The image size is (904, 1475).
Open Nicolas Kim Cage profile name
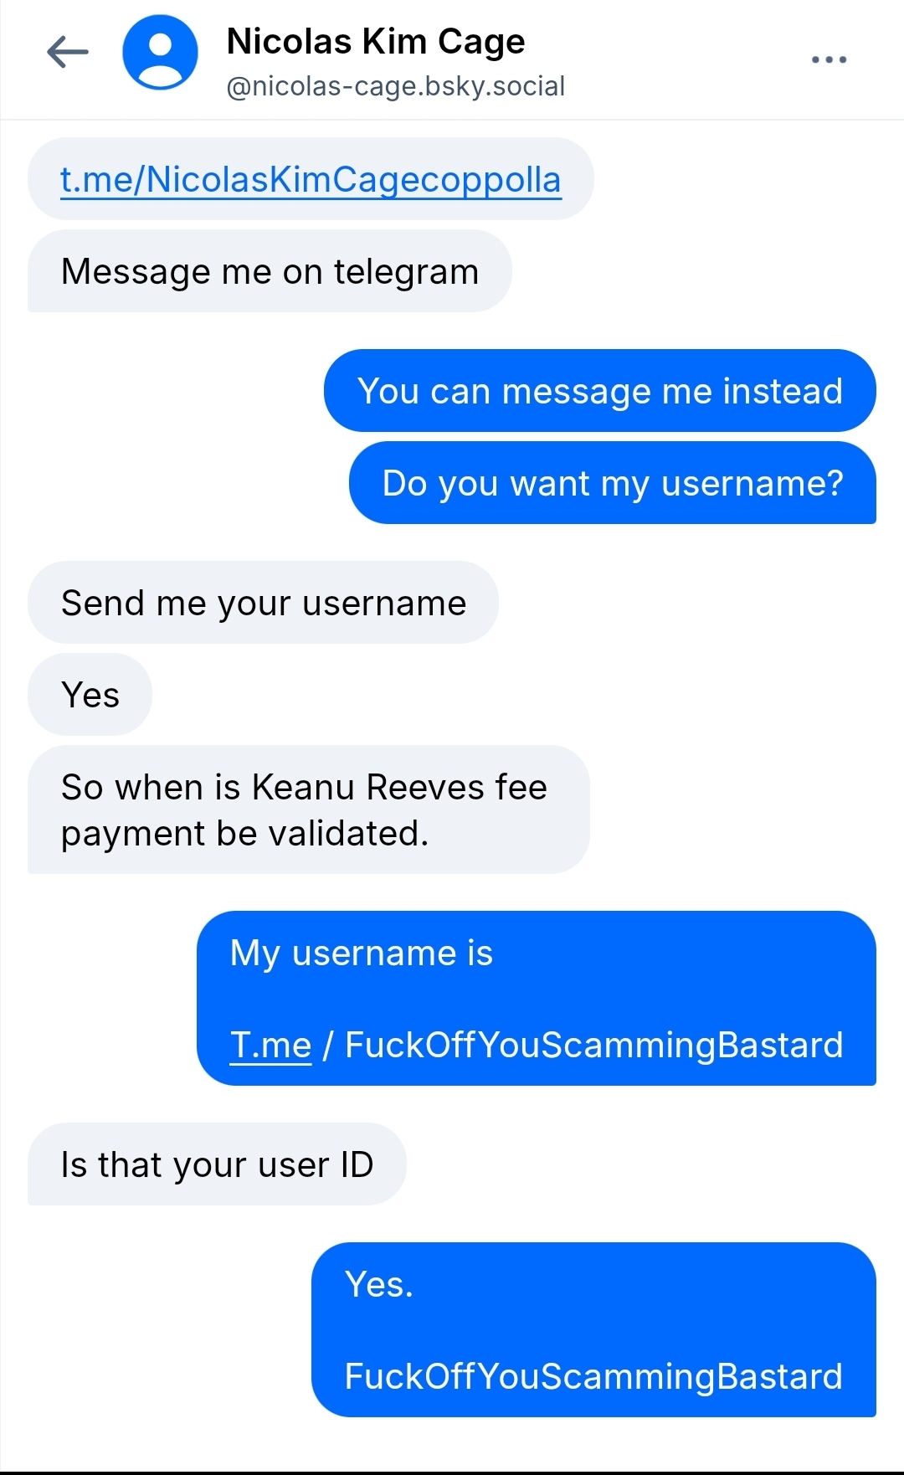click(x=376, y=41)
